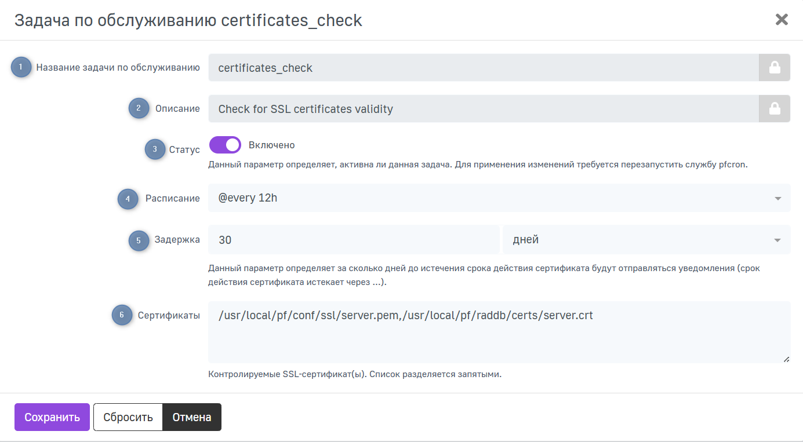
Task: Click the numbered badge 3 next to Статус
Action: click(x=155, y=149)
